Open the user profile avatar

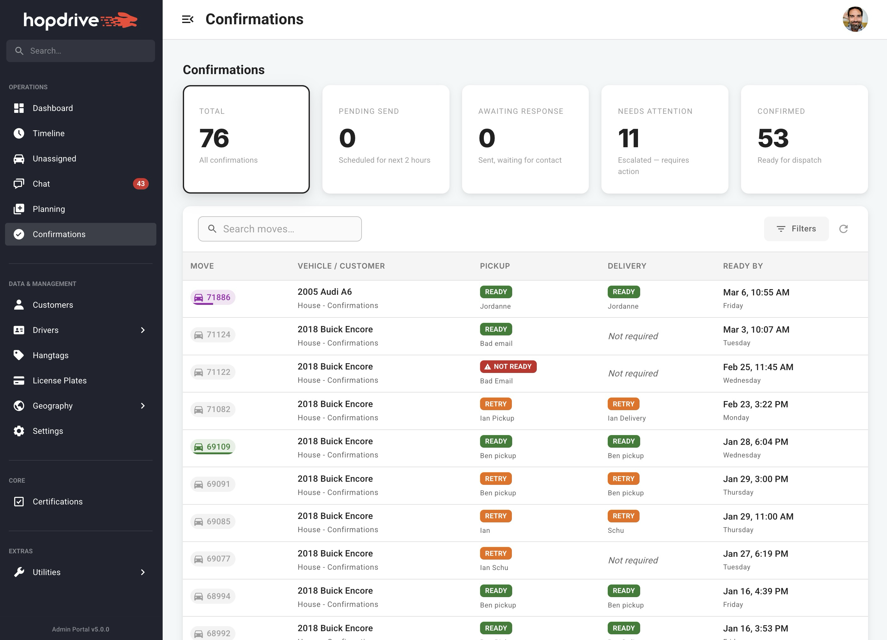[855, 19]
